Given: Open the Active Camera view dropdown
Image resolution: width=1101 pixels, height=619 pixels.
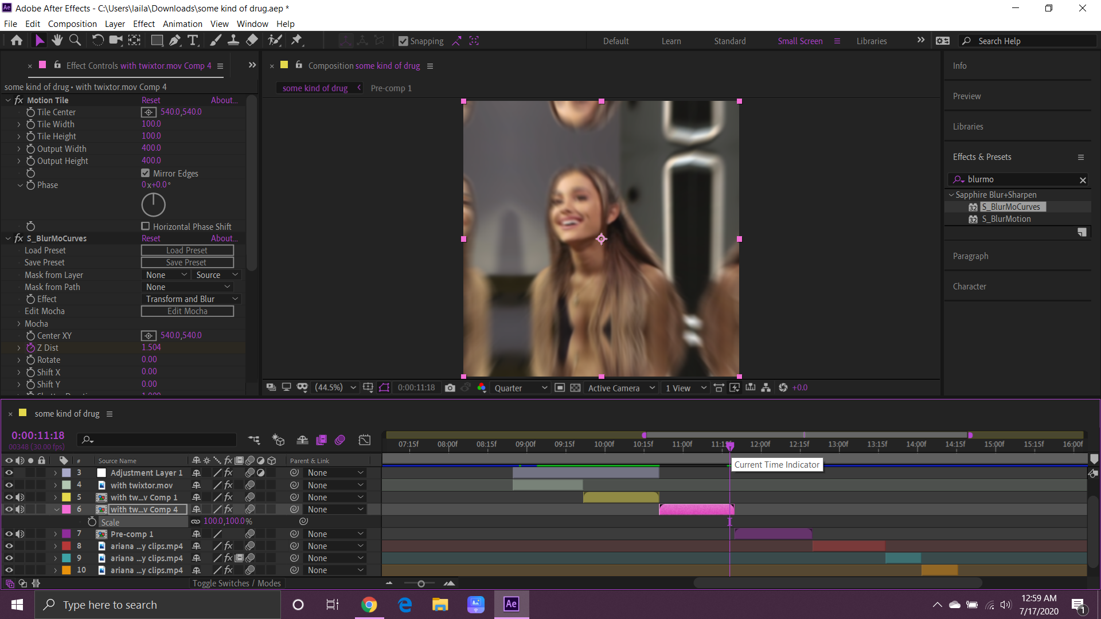Looking at the screenshot, I should [x=621, y=387].
